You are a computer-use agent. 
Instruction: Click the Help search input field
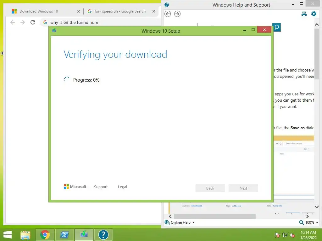click(235, 25)
